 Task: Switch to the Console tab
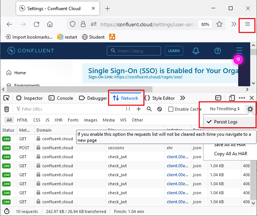61,98
